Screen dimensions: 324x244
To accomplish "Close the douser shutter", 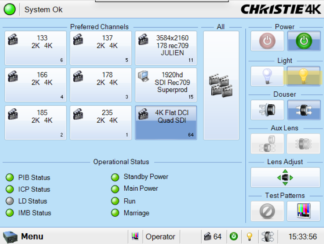I will click(x=267, y=110).
